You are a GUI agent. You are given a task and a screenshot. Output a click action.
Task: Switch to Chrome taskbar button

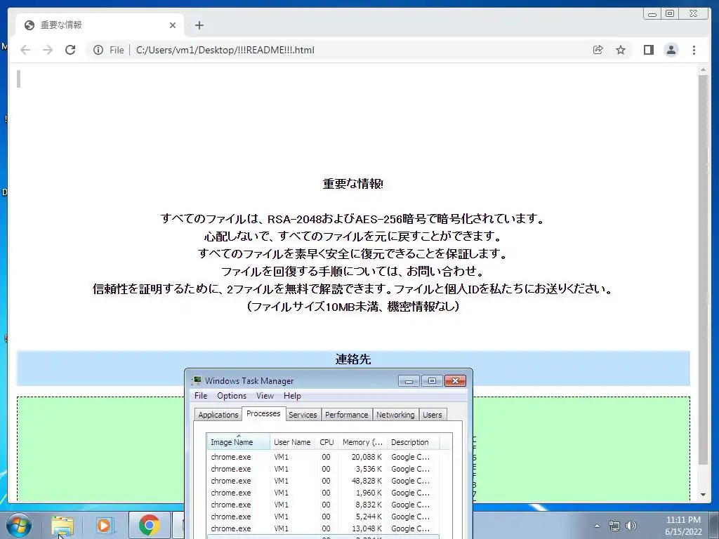click(149, 525)
